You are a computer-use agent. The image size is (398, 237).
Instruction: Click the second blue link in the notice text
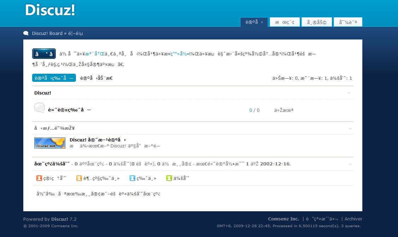180,54
